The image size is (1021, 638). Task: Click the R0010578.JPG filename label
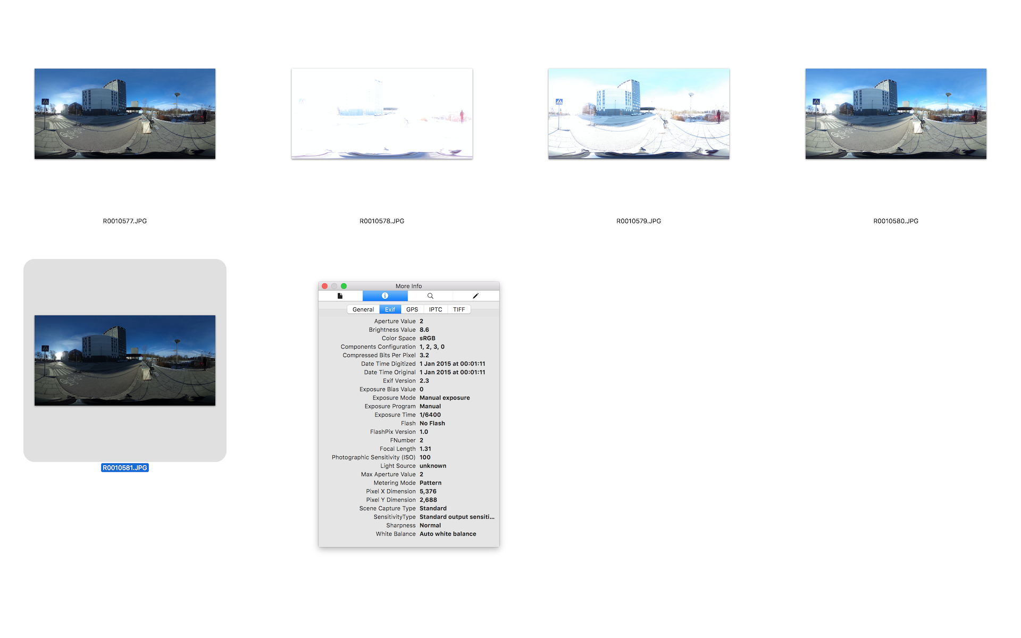click(382, 221)
